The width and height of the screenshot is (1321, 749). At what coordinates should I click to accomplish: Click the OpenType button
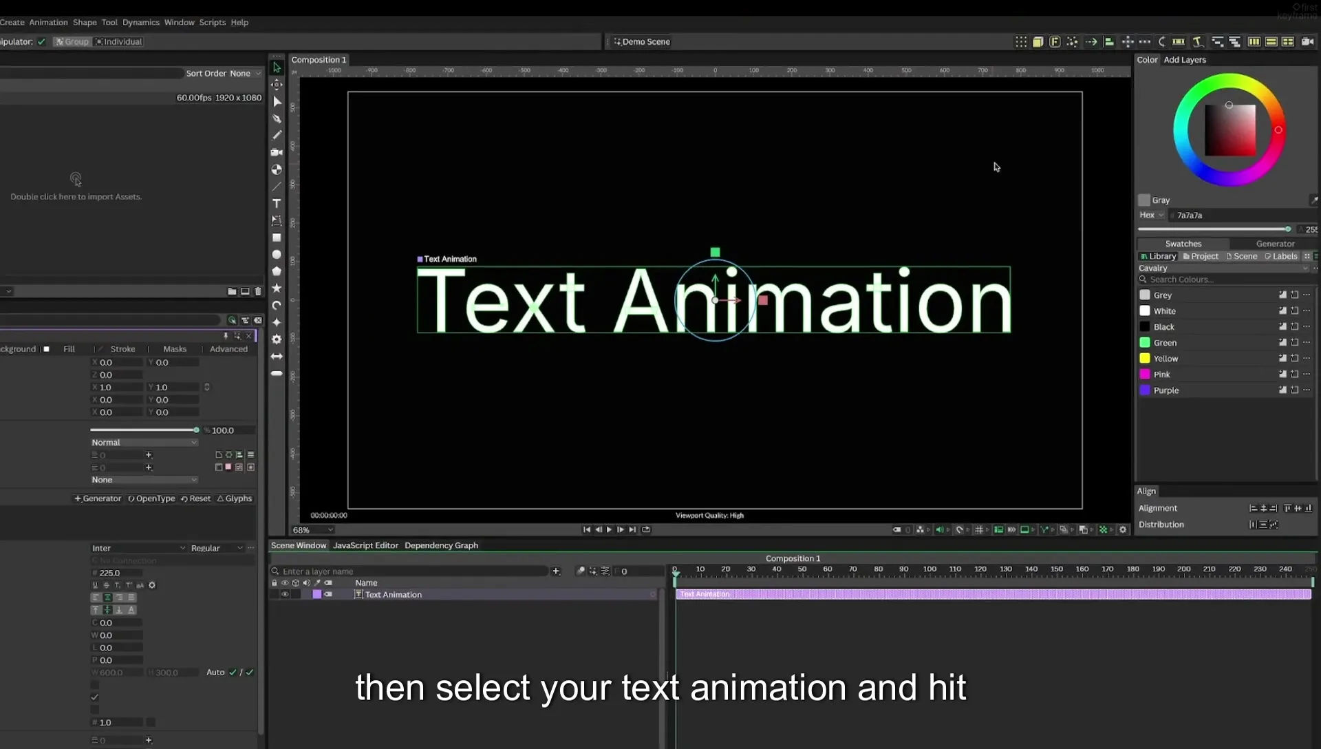point(151,498)
